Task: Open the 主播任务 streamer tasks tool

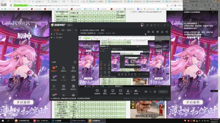Action: click(73, 69)
